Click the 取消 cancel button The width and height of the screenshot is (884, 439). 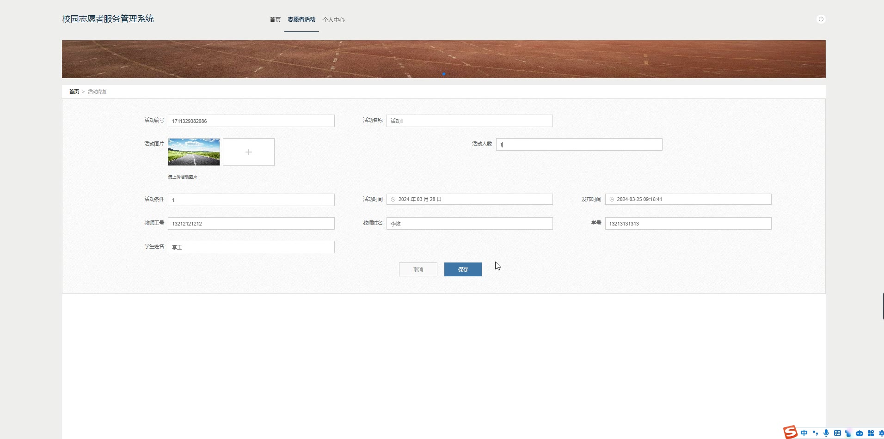coord(418,269)
